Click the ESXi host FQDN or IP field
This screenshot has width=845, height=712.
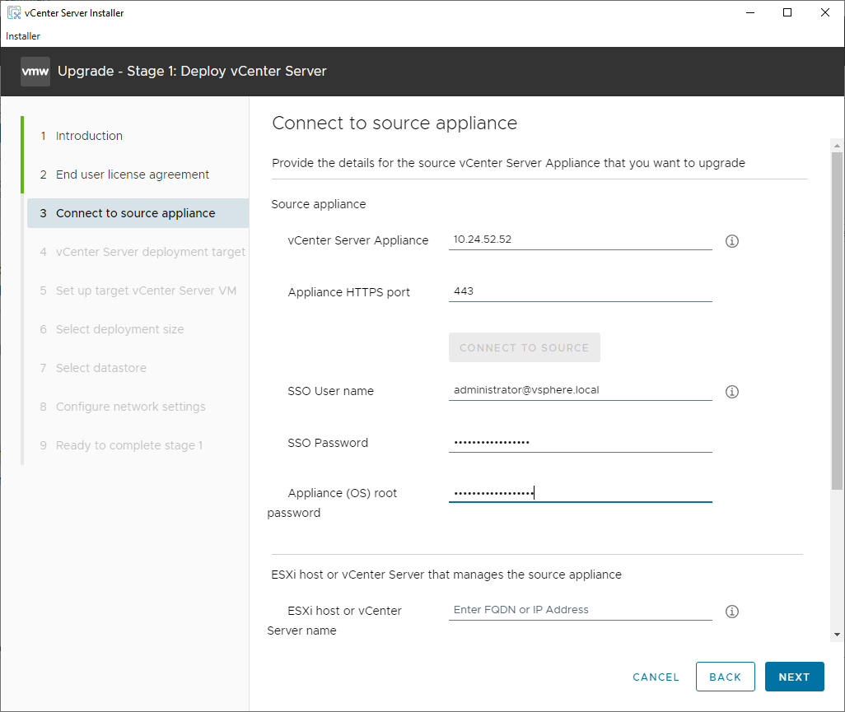(x=580, y=610)
